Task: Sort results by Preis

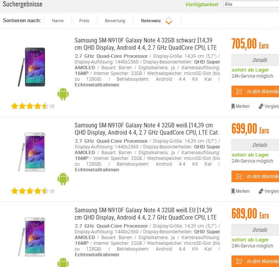Action: [84, 21]
